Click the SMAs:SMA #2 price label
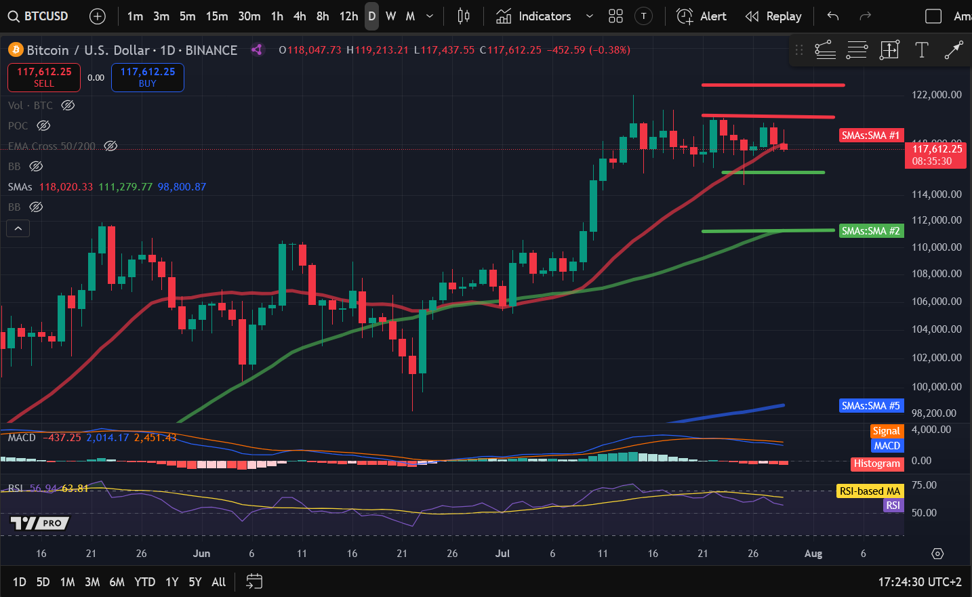The width and height of the screenshot is (972, 597). 871,231
